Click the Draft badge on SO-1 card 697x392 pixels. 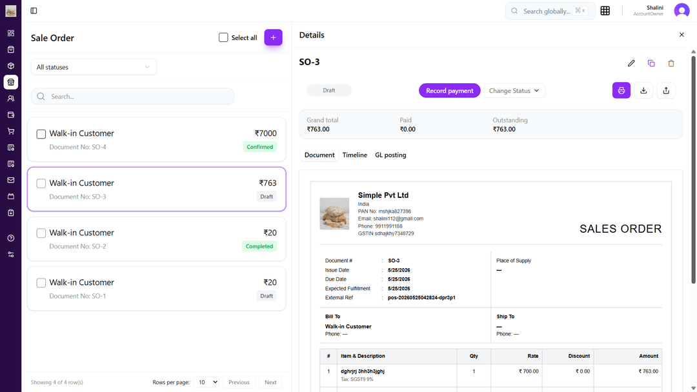[267, 296]
